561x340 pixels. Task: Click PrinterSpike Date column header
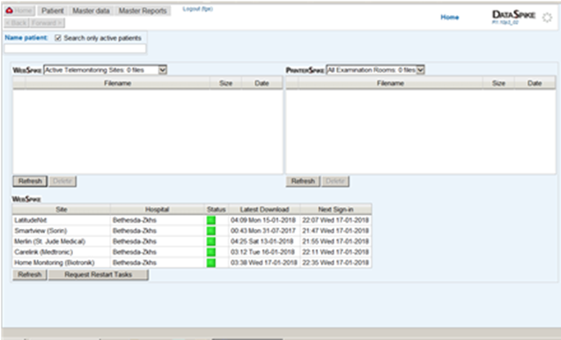click(x=535, y=84)
